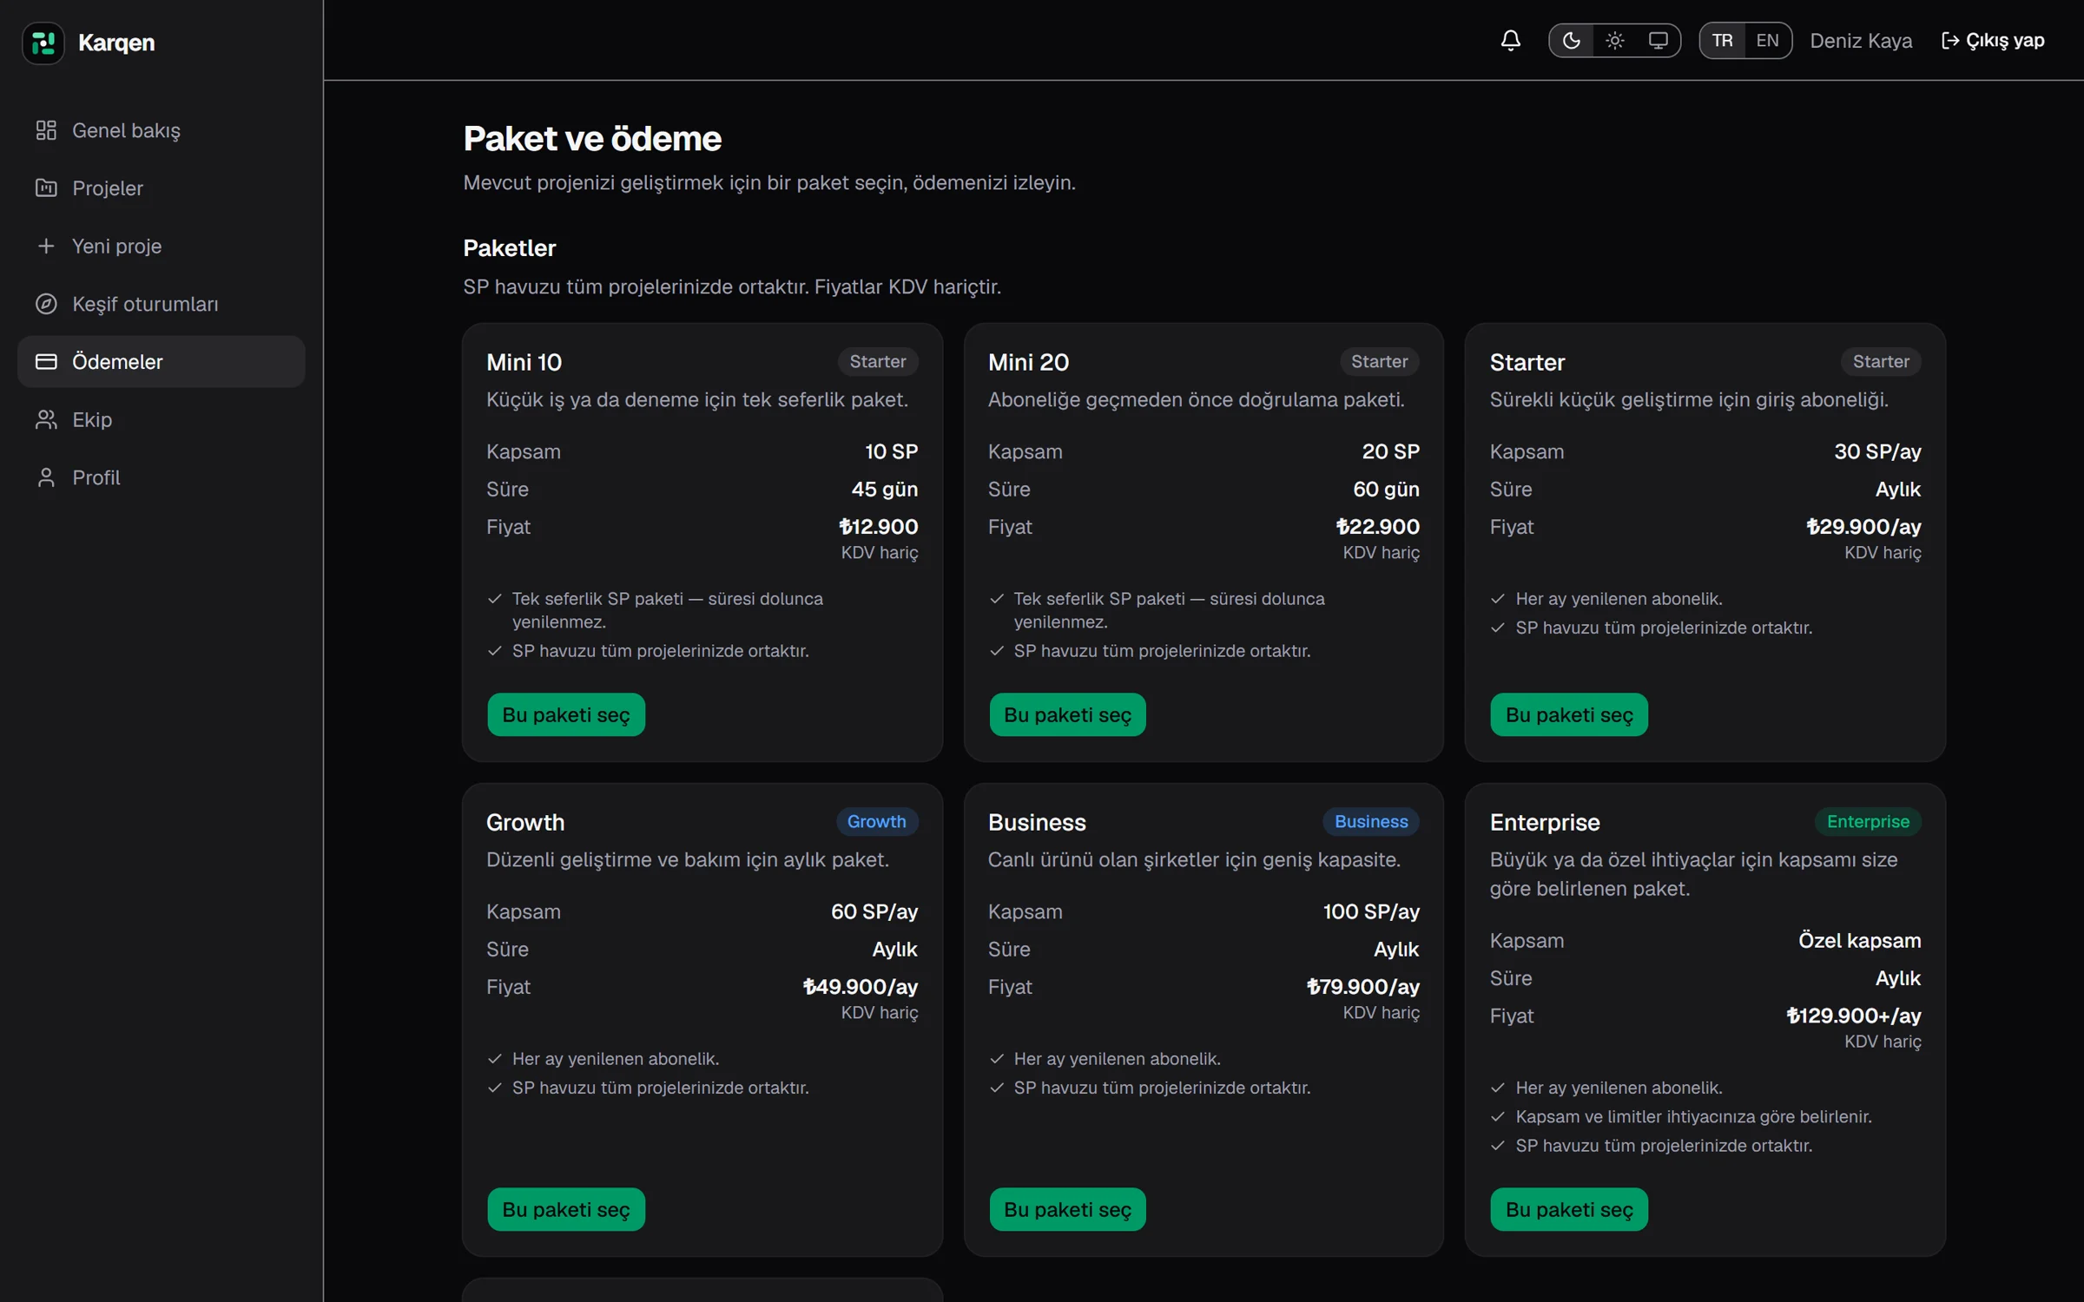The height and width of the screenshot is (1302, 2084).
Task: Click the blue Business badge
Action: point(1371,821)
